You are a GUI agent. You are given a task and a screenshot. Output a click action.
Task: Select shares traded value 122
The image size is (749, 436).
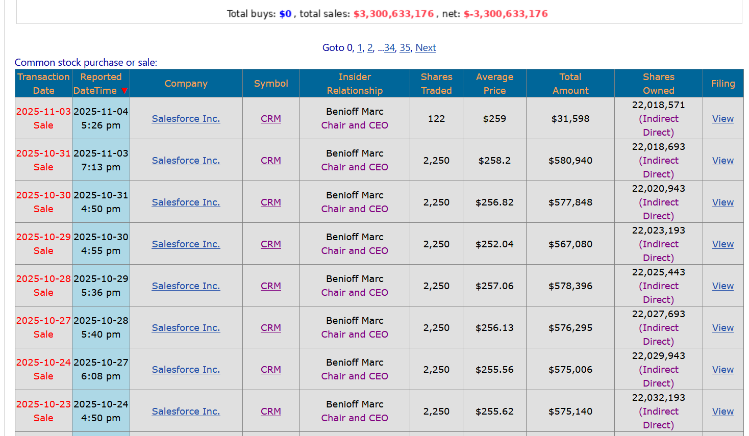coord(436,118)
